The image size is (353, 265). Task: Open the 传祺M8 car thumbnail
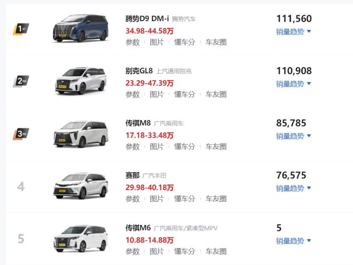point(81,134)
